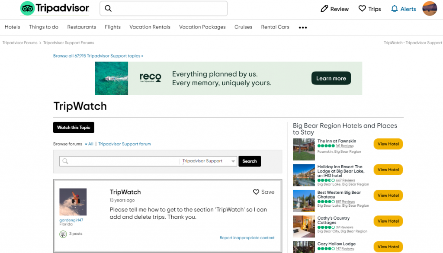
Task: Click the '13 years ago' timestamp
Action: (122, 200)
